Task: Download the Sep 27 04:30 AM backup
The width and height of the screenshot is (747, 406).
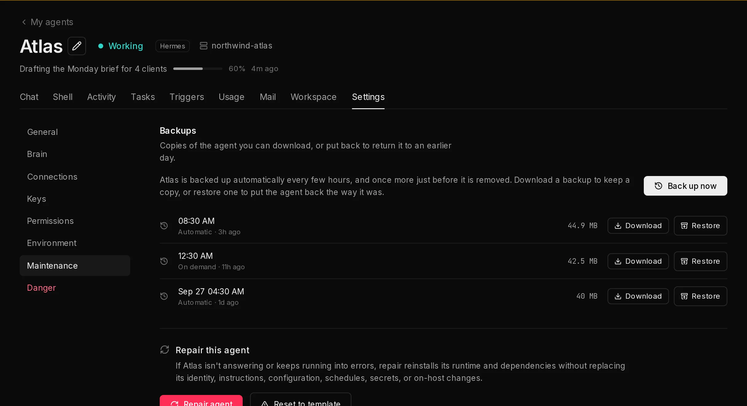Action: [638, 296]
